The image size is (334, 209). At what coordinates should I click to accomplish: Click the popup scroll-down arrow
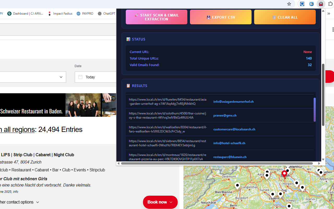click(323, 159)
